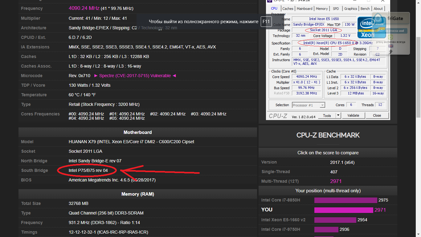Image resolution: width=421 pixels, height=237 pixels.
Task: Click the F11 key hint in fullscreen notice
Action: (266, 22)
